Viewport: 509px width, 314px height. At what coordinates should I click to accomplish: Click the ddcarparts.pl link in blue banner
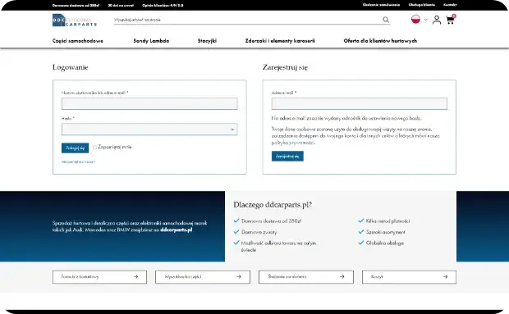177,230
